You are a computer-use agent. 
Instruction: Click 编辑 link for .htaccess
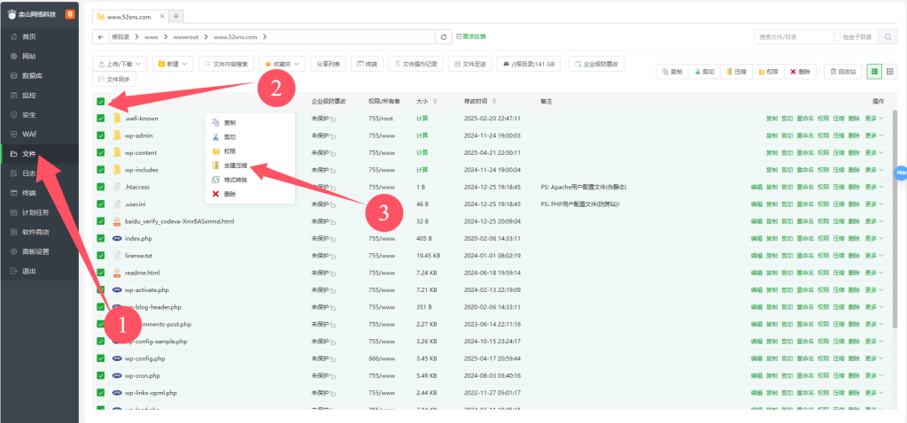point(756,187)
